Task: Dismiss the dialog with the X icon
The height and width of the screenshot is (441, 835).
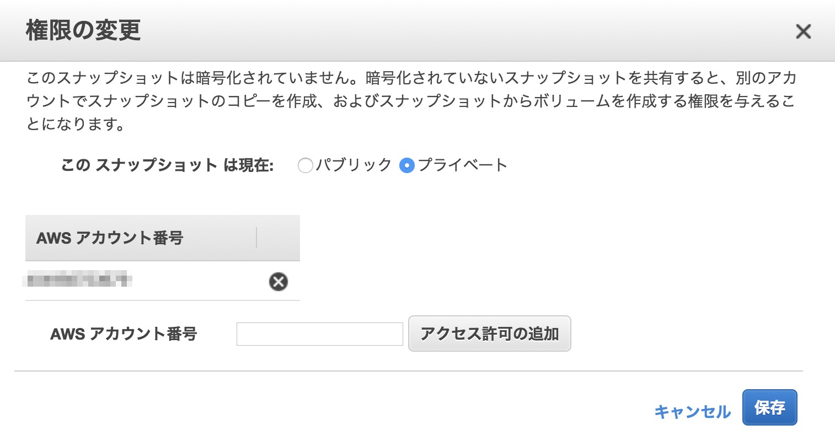Action: (x=804, y=31)
